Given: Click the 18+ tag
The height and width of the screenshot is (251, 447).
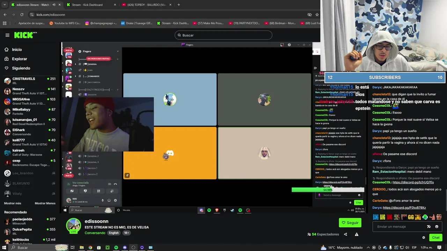Looking at the screenshot, I should pos(126,233).
